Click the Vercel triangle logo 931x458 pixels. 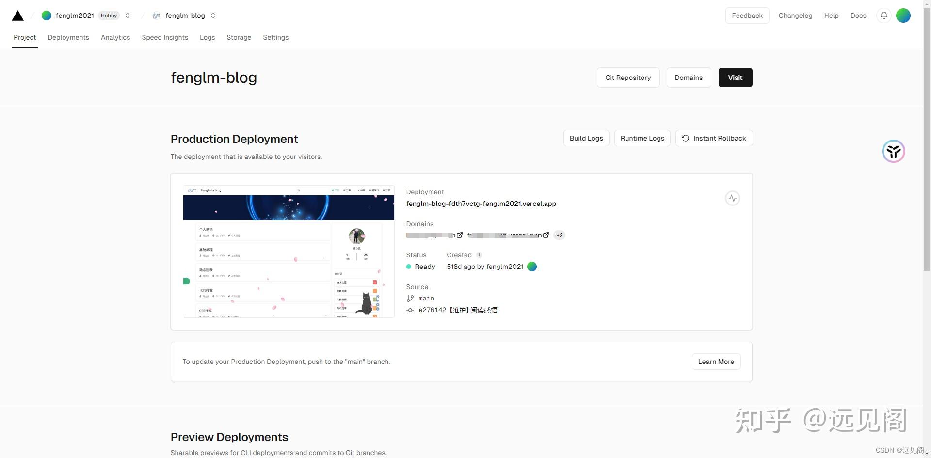pos(18,16)
